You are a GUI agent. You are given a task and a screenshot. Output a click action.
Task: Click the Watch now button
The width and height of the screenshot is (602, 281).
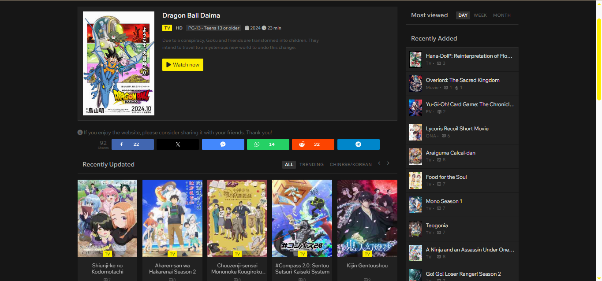pyautogui.click(x=183, y=65)
